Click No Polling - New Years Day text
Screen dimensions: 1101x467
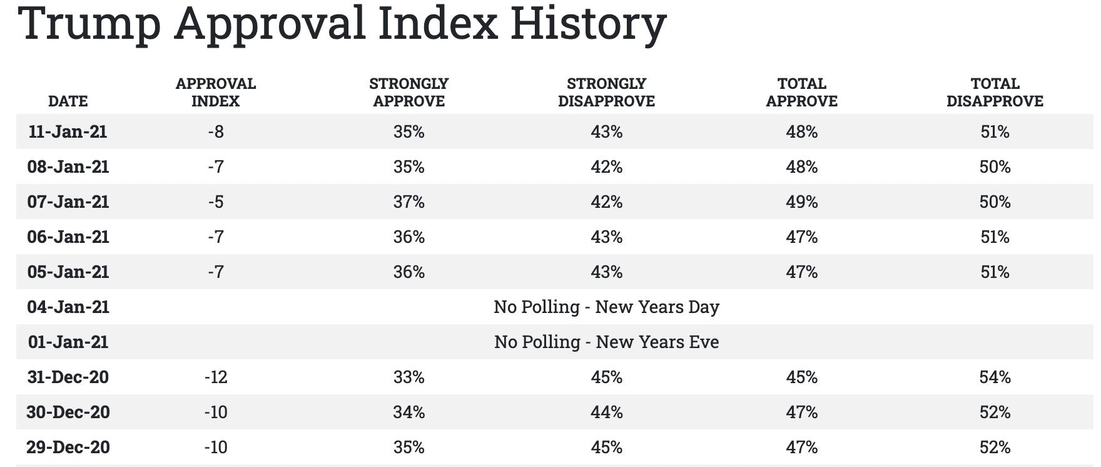coord(606,307)
